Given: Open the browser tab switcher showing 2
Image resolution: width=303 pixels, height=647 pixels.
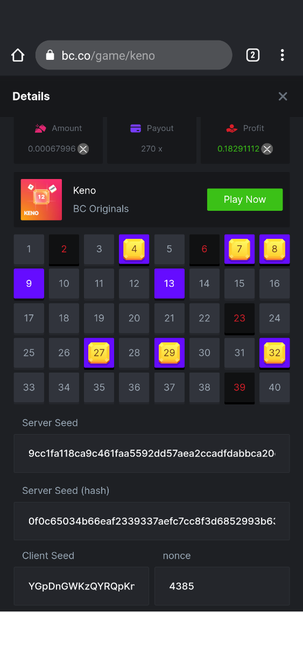Looking at the screenshot, I should tap(253, 55).
